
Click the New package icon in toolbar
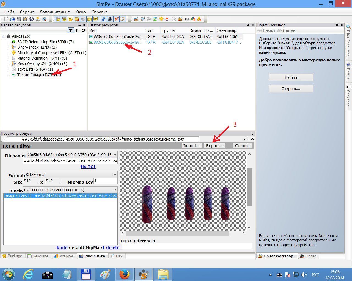click(x=6, y=19)
